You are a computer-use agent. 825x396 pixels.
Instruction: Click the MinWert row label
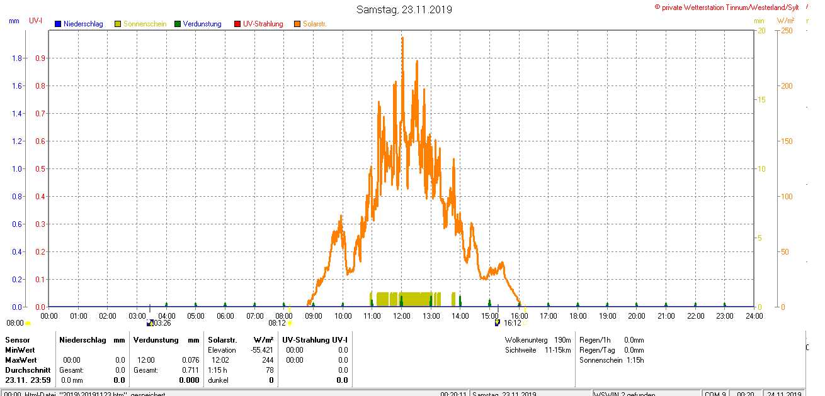[x=21, y=350]
